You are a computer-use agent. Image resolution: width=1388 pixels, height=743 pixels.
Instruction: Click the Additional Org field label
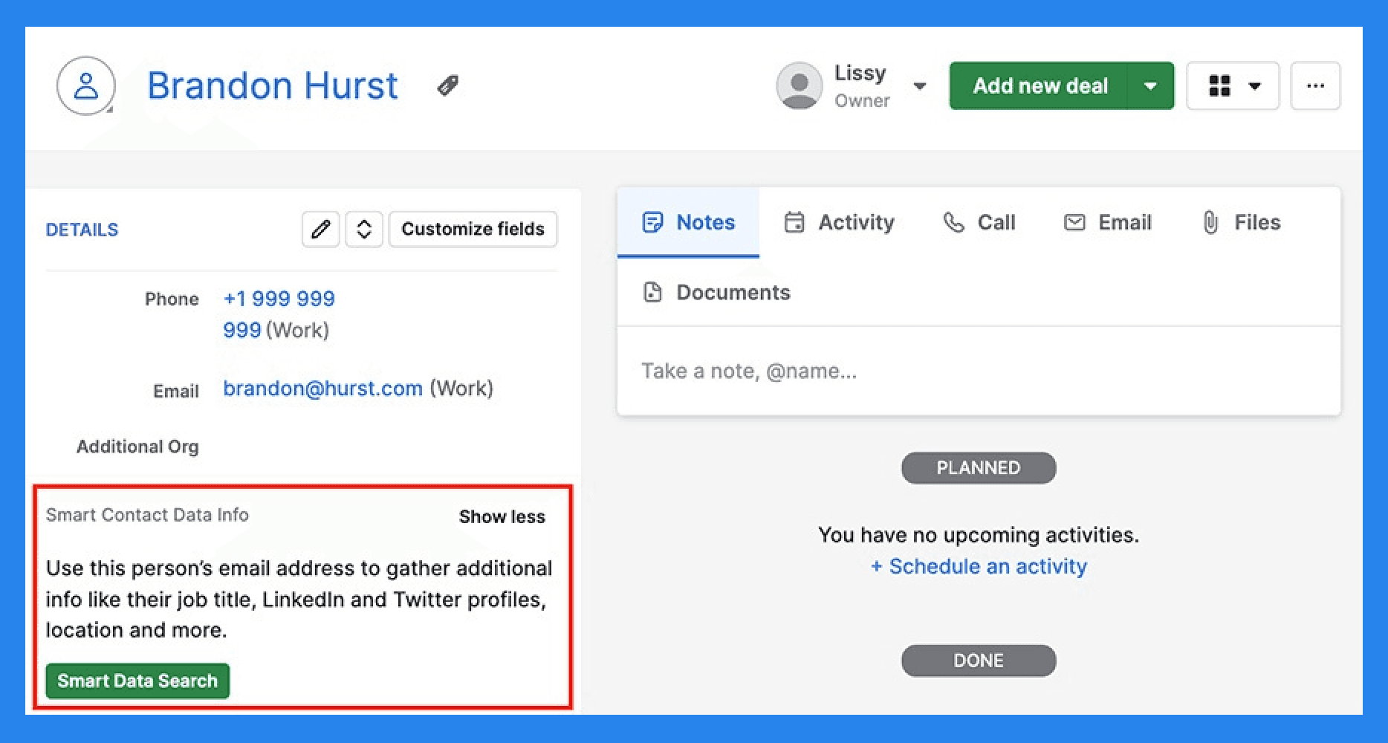pyautogui.click(x=137, y=447)
